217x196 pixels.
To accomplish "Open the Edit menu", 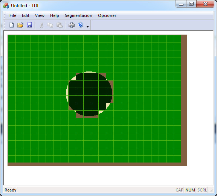I will point(26,15).
